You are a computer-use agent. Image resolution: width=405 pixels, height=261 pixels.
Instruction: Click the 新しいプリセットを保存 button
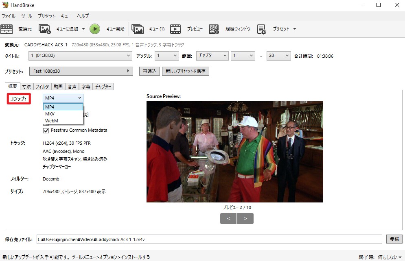186,71
